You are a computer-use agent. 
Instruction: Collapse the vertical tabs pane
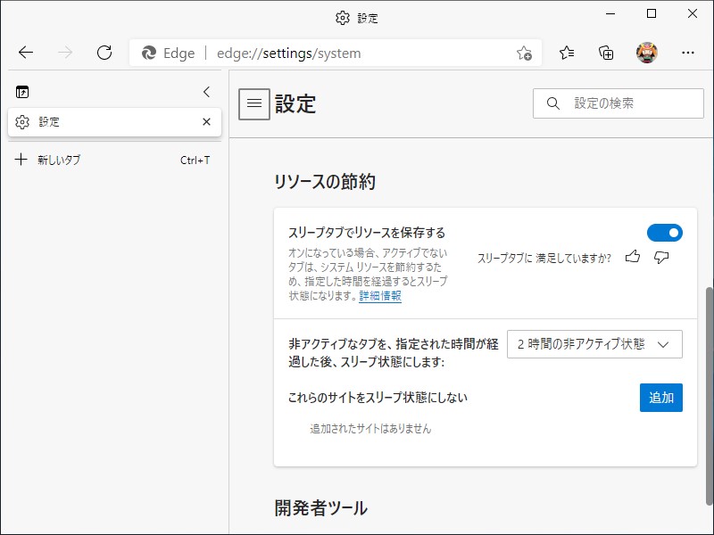click(x=207, y=91)
